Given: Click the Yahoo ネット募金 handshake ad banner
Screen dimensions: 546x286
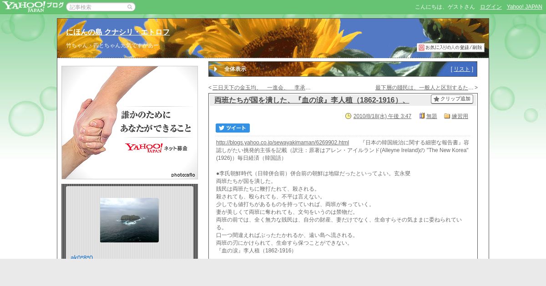Looking at the screenshot, I should (x=130, y=123).
